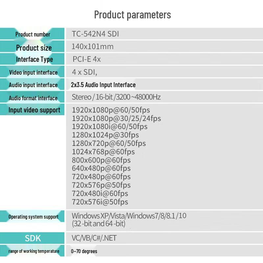Viewport: 263px width, 263px height.
Task: Click the 2x3.5 Audio Input Interface text
Action: [x=103, y=85]
